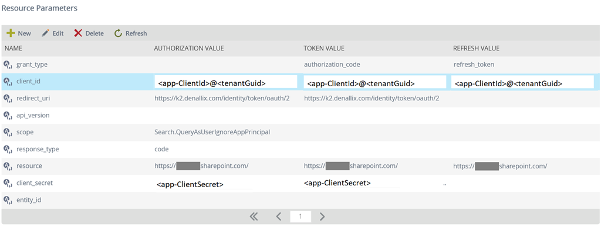Select the api_version row icon
The width and height of the screenshot is (601, 230).
pyautogui.click(x=8, y=116)
